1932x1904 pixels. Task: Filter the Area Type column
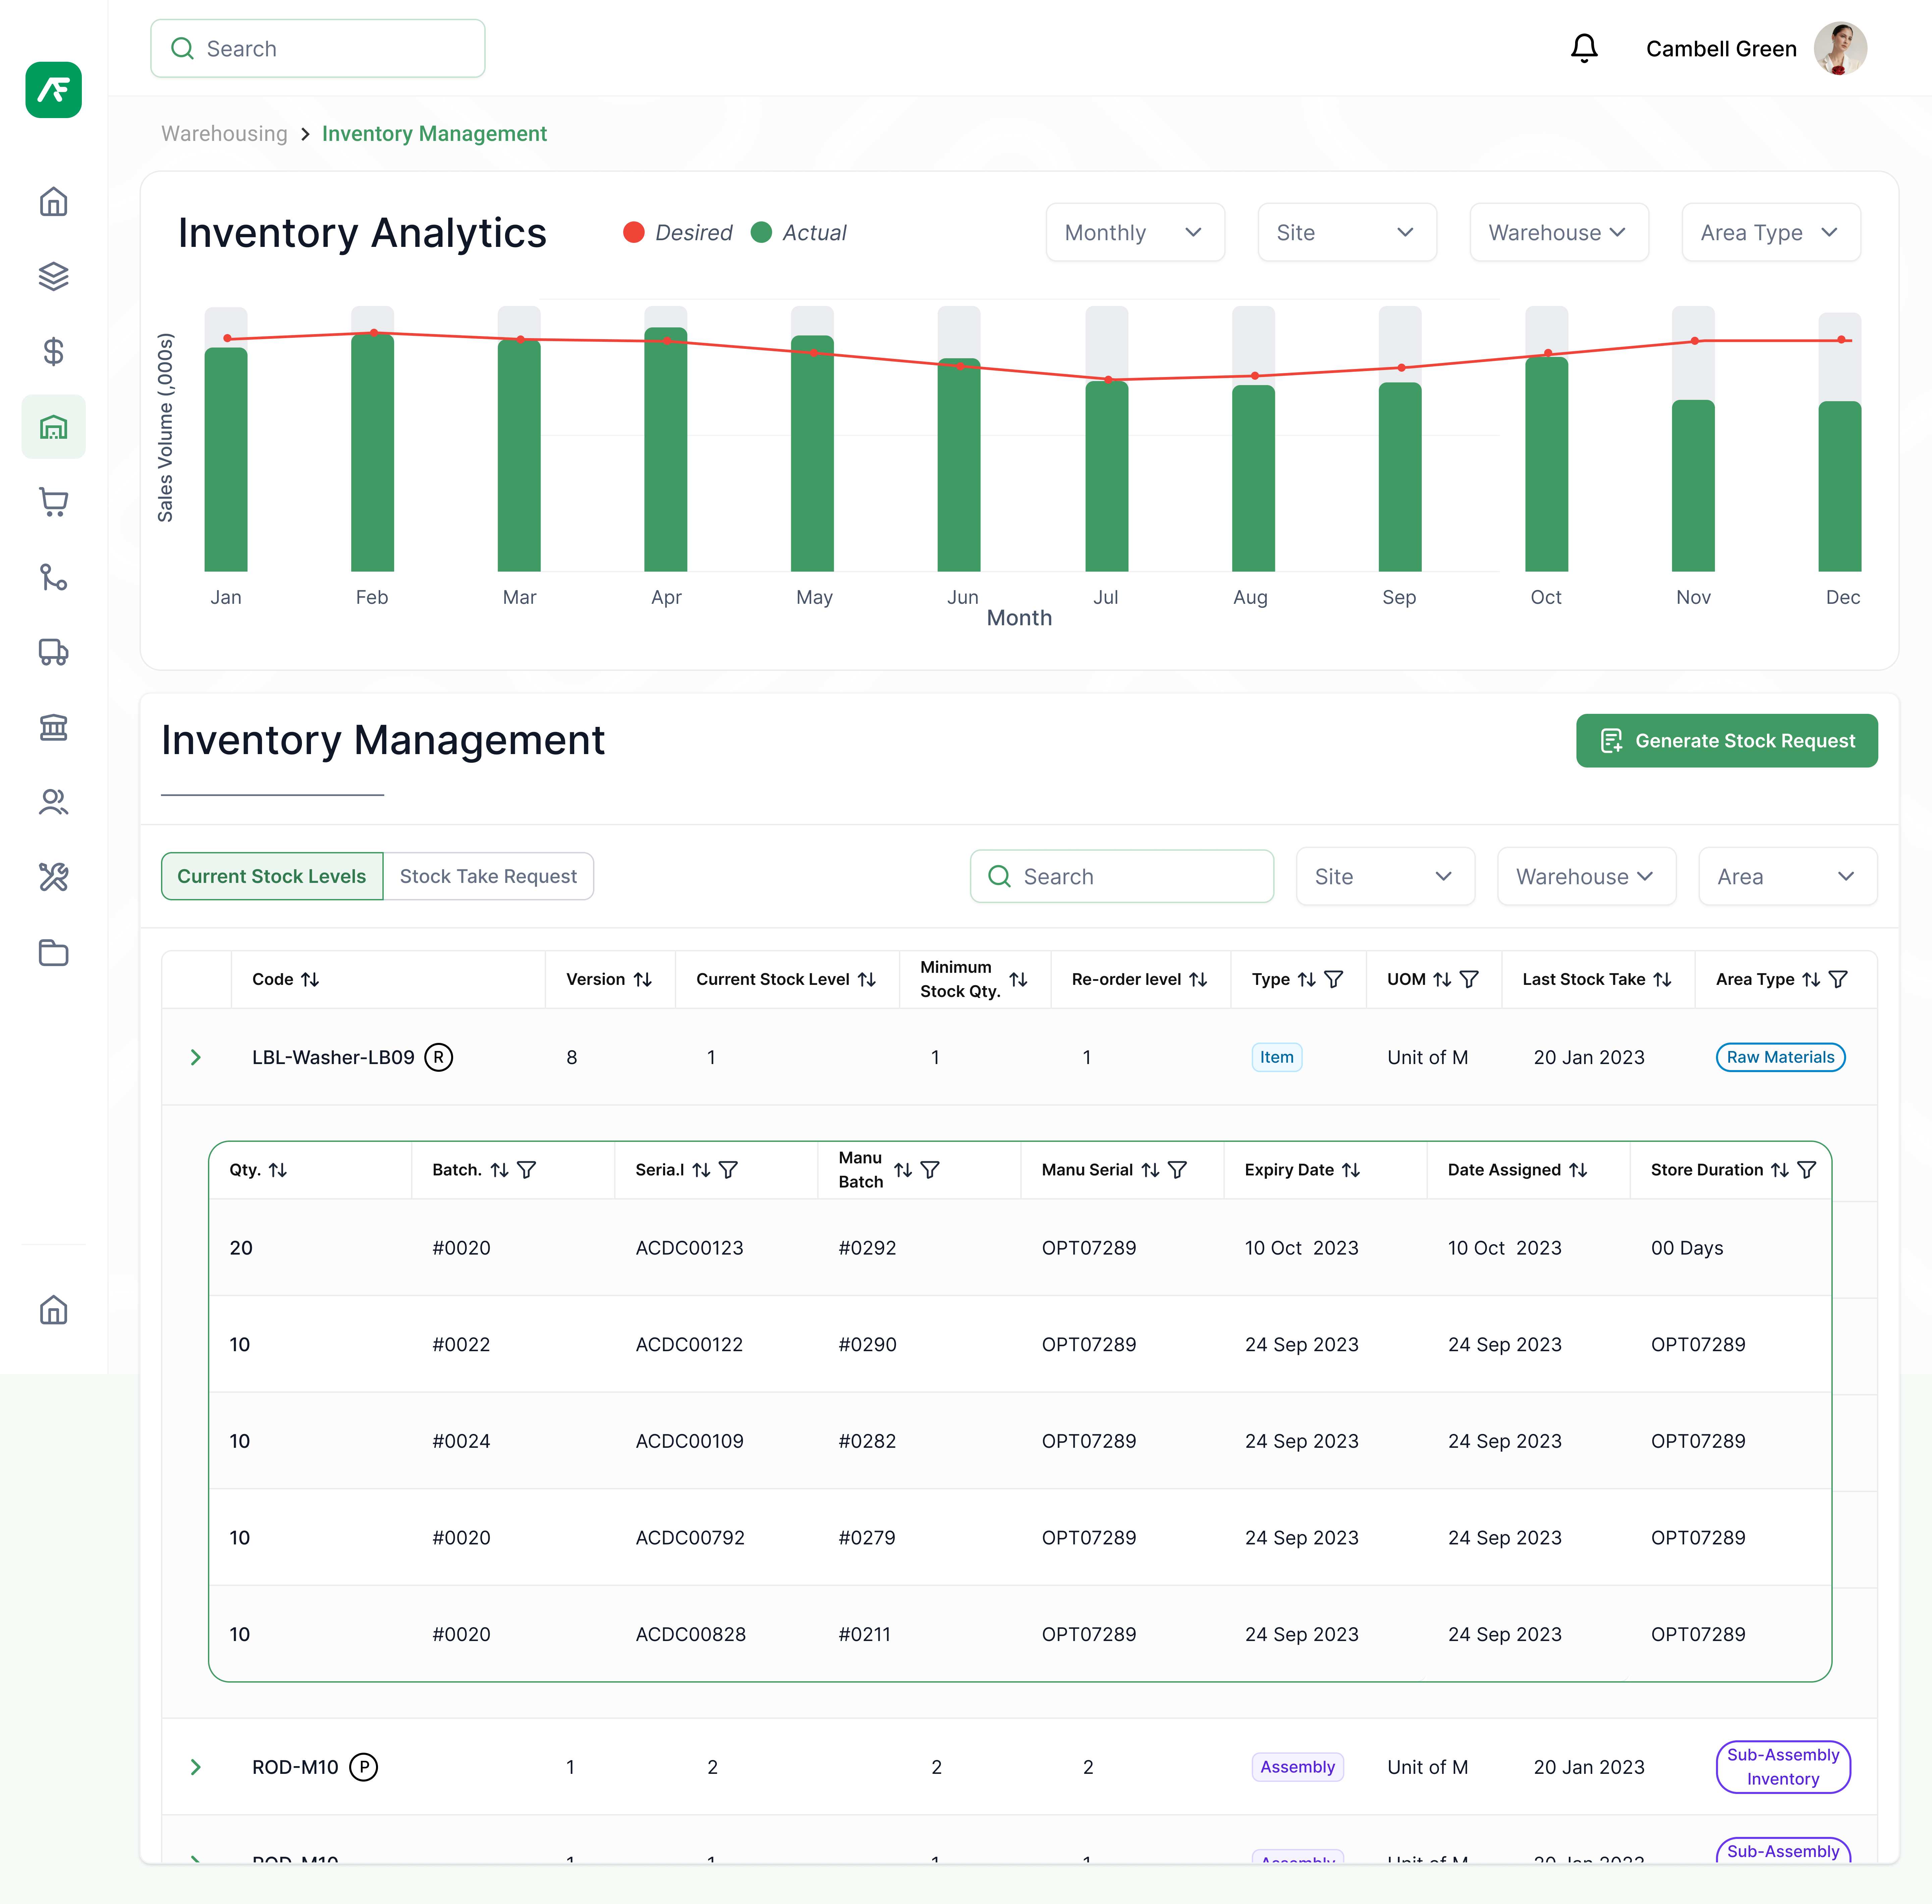point(1838,980)
